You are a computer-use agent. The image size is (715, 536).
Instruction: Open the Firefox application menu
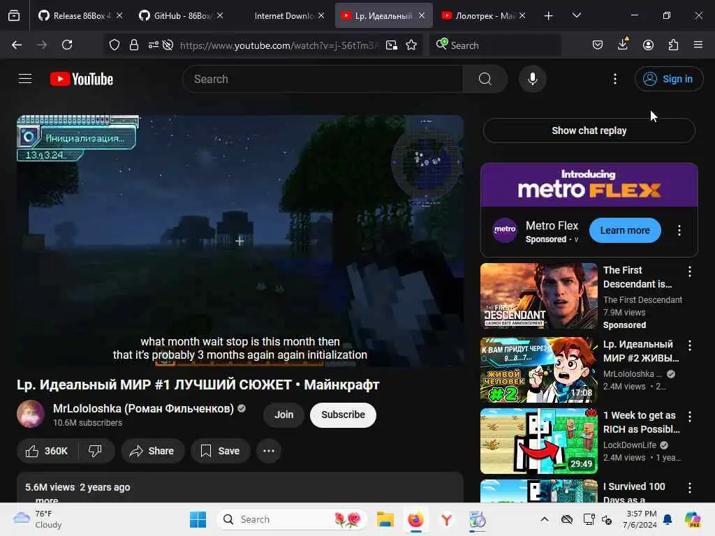pyautogui.click(x=698, y=45)
